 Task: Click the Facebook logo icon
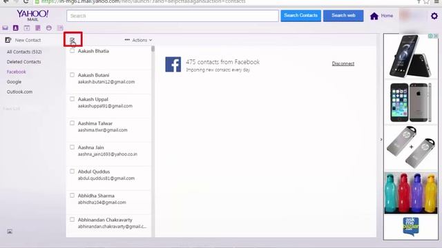pos(173,64)
